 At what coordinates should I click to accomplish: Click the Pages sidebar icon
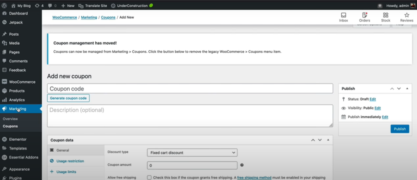point(4,52)
